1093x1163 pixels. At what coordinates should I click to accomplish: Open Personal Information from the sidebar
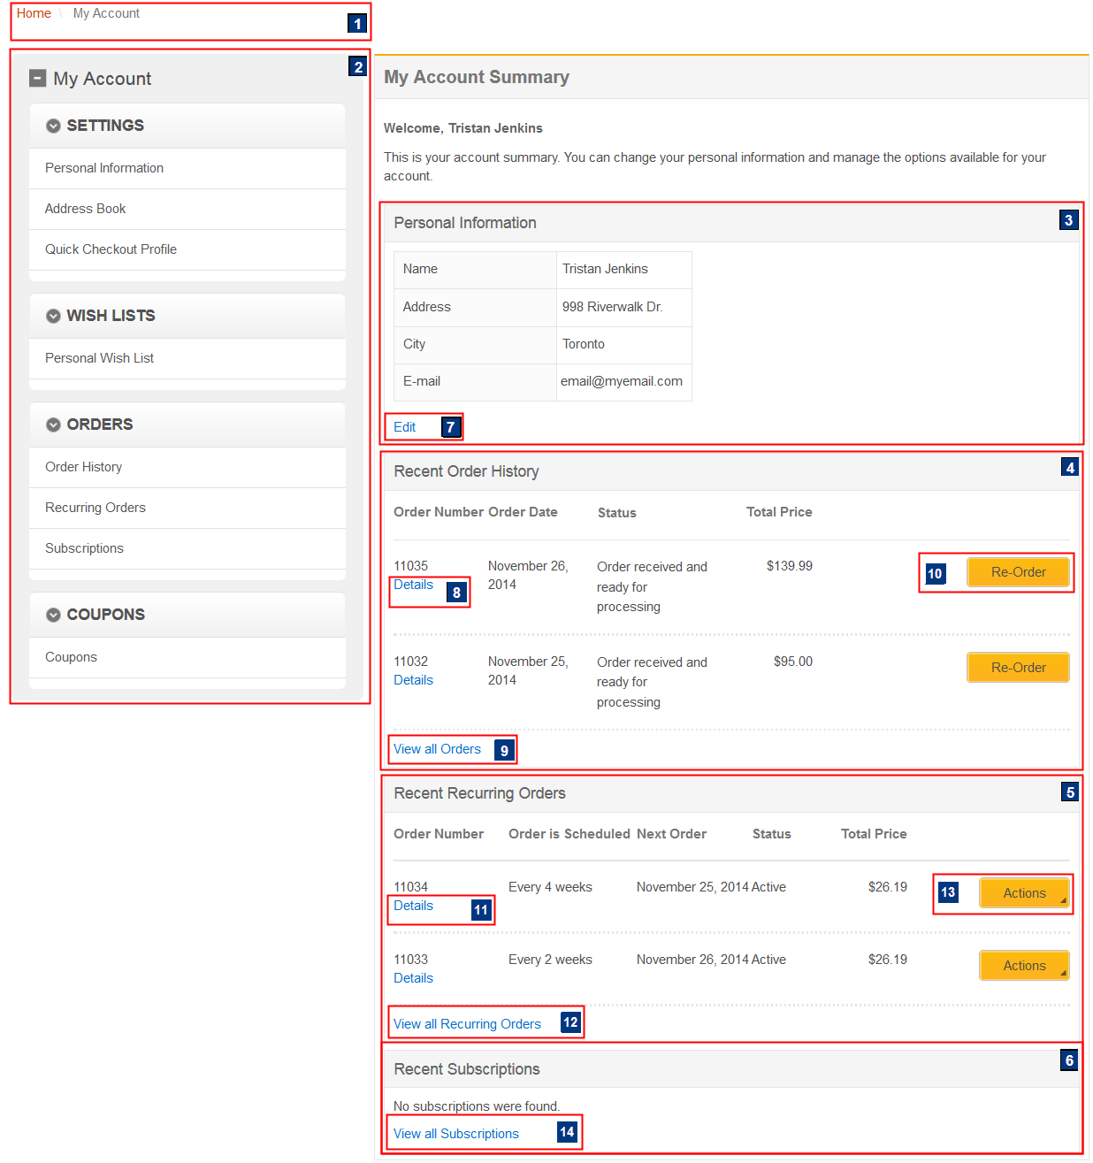[x=103, y=167]
